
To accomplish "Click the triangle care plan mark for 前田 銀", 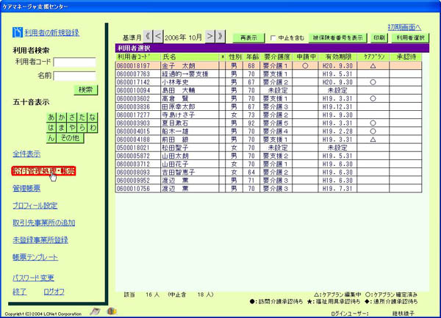I will pos(373,140).
